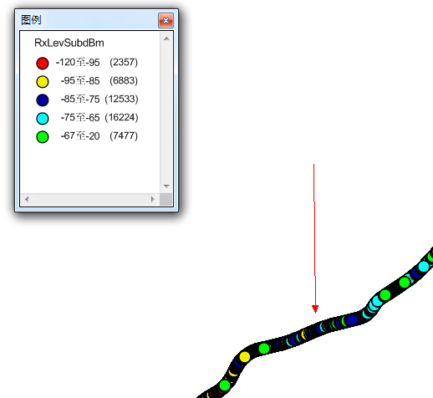Screen dimensions: 433x398
Task: Click the legend horizontal scroll right arrow
Action: 152,199
